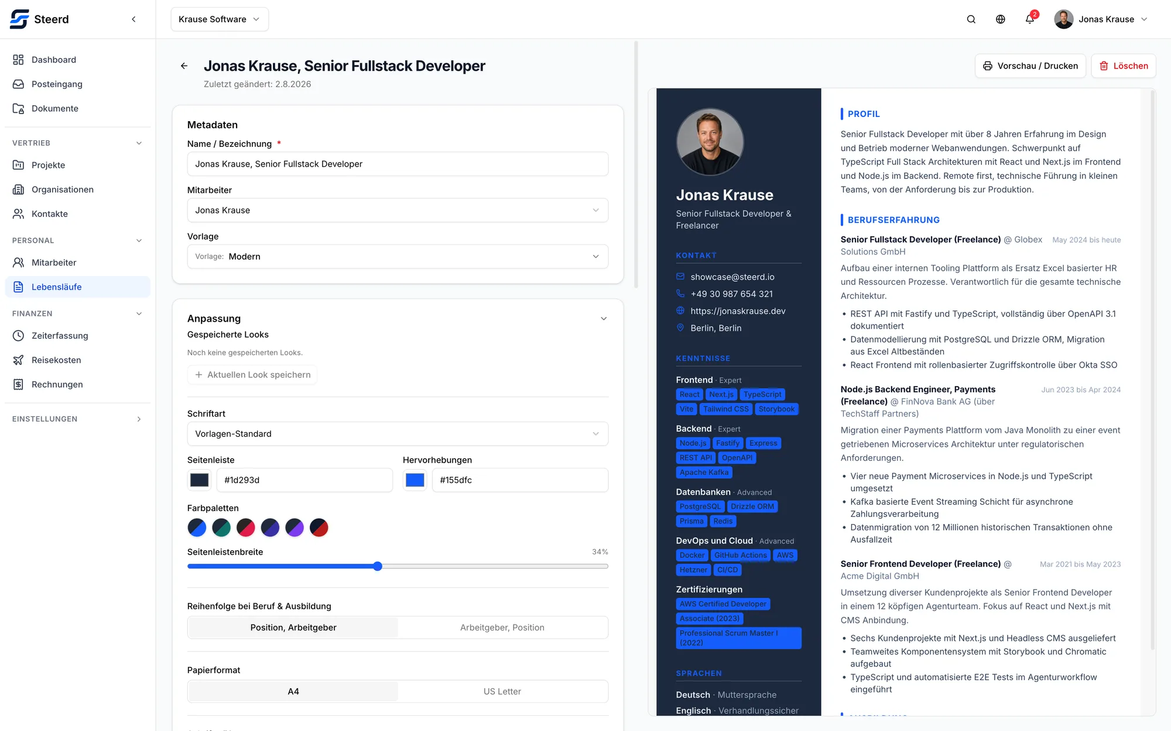Click the Organisationen building icon
Screen dimensions: 1171x731
(x=19, y=189)
